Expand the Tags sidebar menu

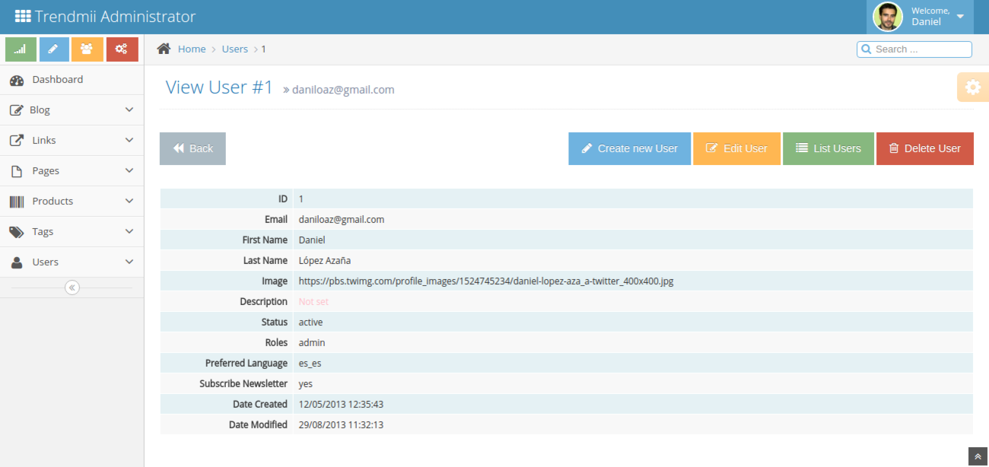tap(72, 232)
